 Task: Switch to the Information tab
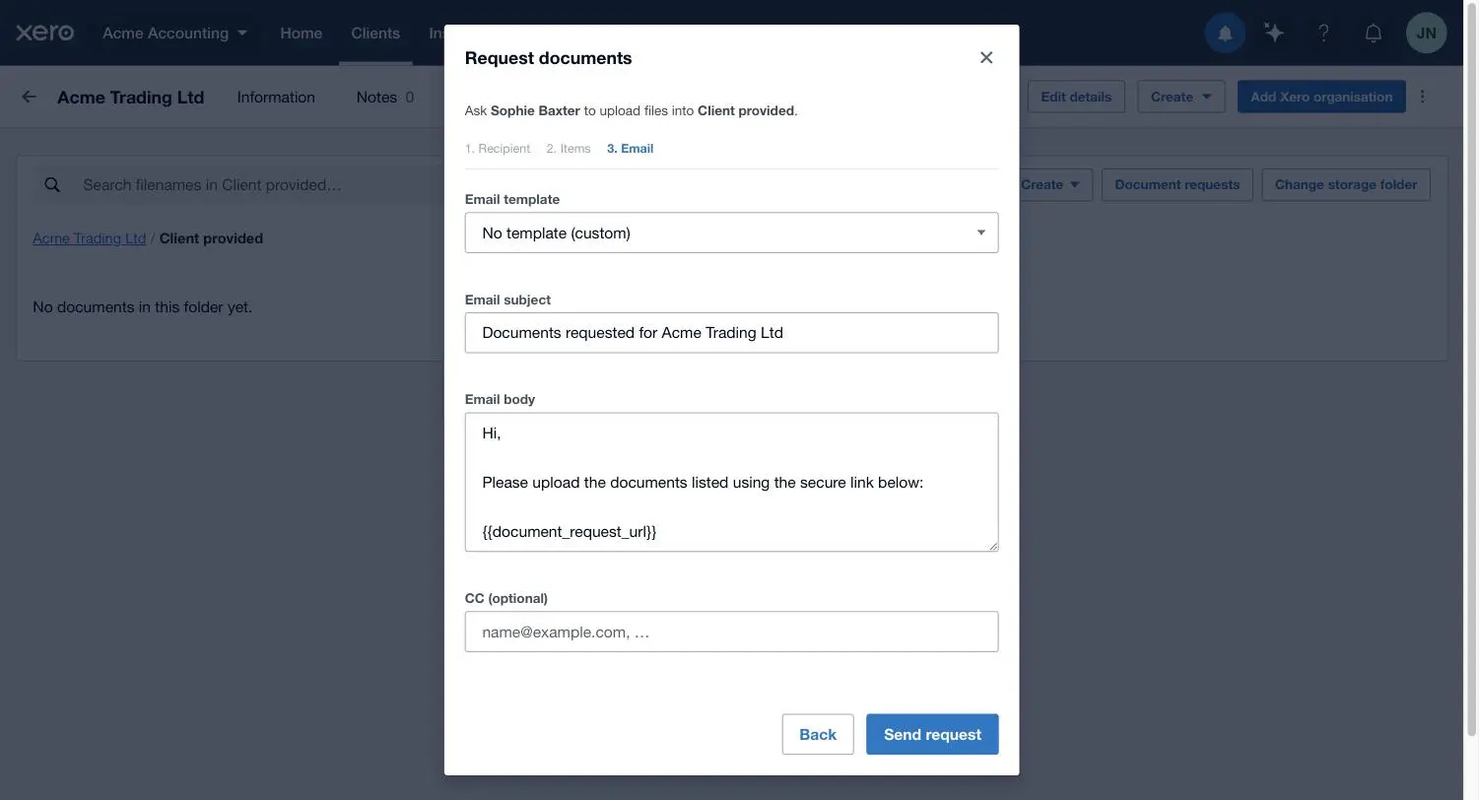point(276,97)
